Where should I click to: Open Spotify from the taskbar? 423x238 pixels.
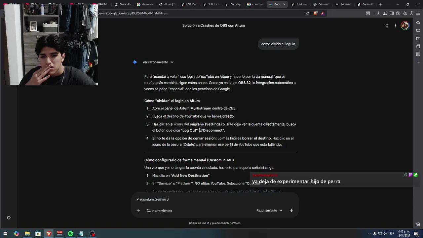70,234
